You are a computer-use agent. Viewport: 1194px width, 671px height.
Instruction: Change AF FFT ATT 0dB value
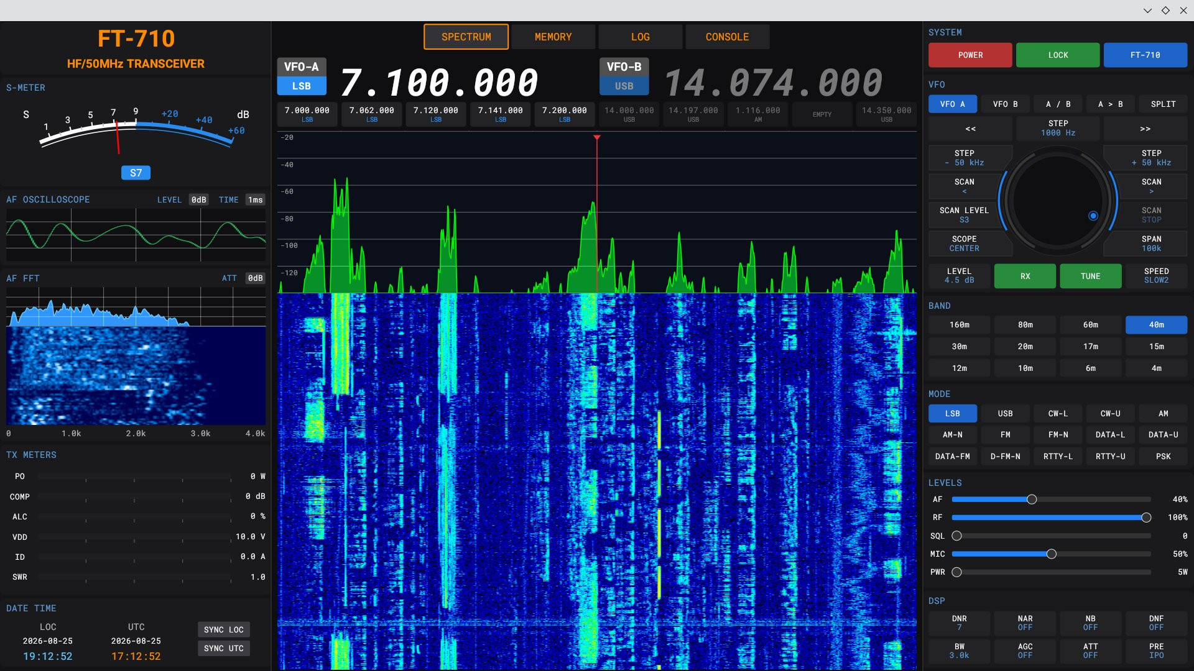(x=256, y=278)
